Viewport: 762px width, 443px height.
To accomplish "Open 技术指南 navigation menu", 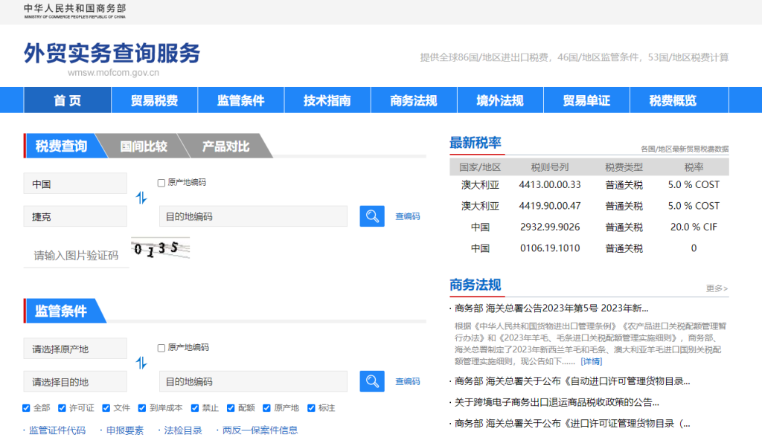I will point(327,100).
